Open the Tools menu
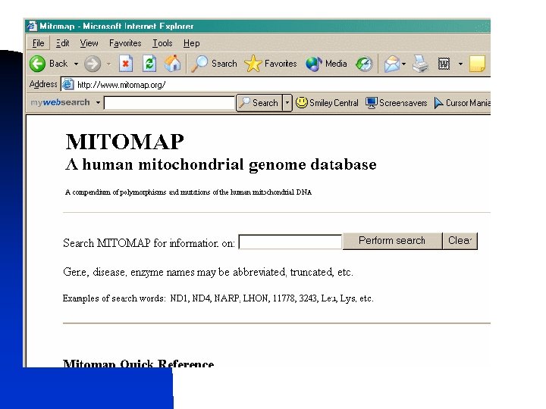546x409 pixels. (162, 43)
